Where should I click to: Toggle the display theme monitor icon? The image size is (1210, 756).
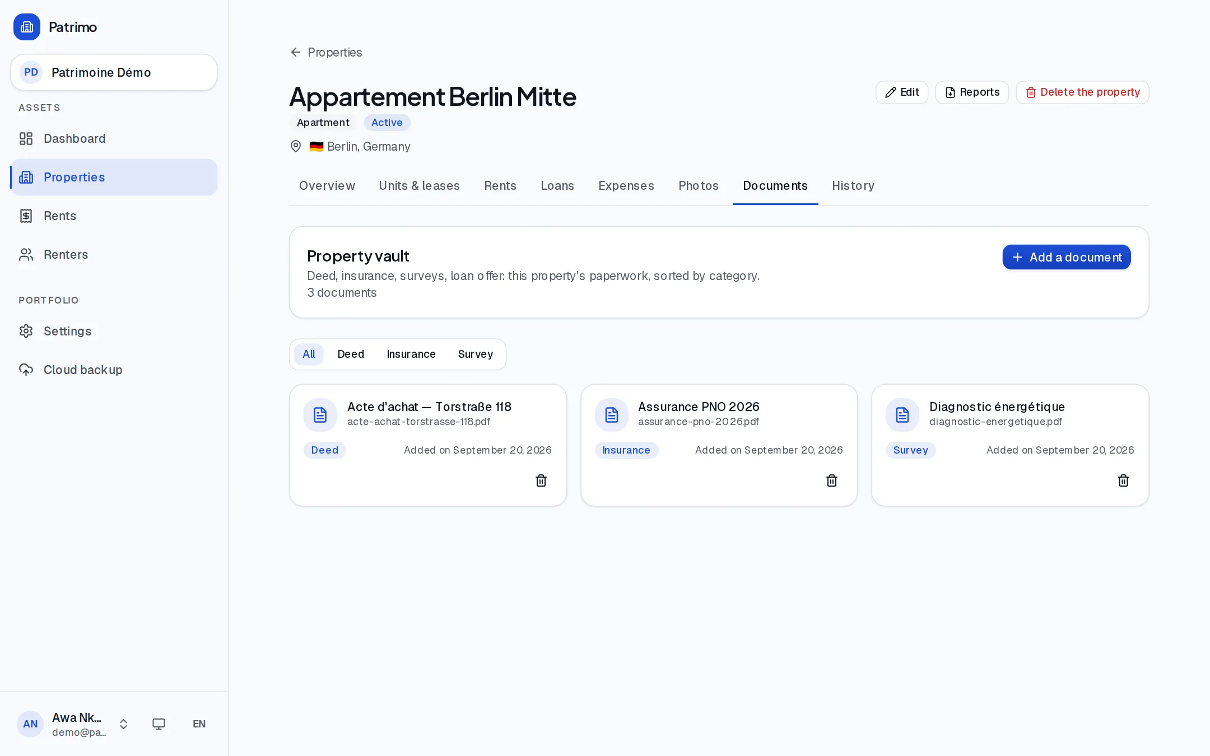[159, 724]
